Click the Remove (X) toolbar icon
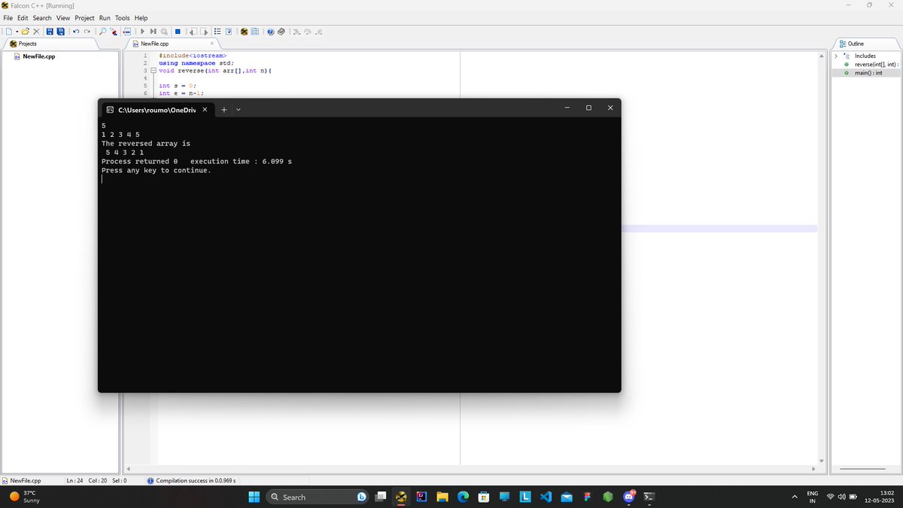Viewport: 903px width, 508px height. pos(36,31)
